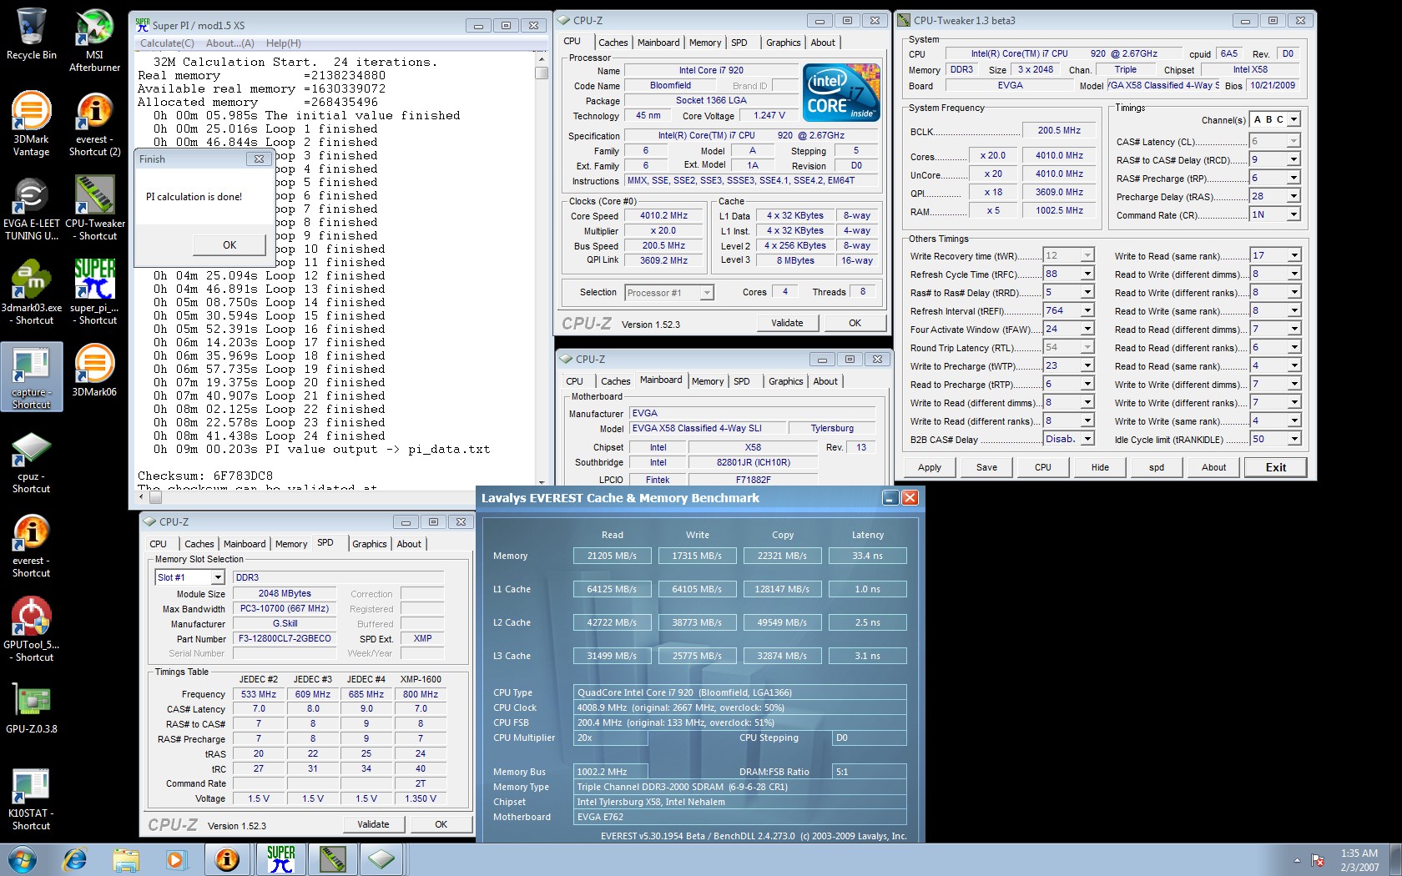Confirm the Finish dialog with OK

point(229,245)
